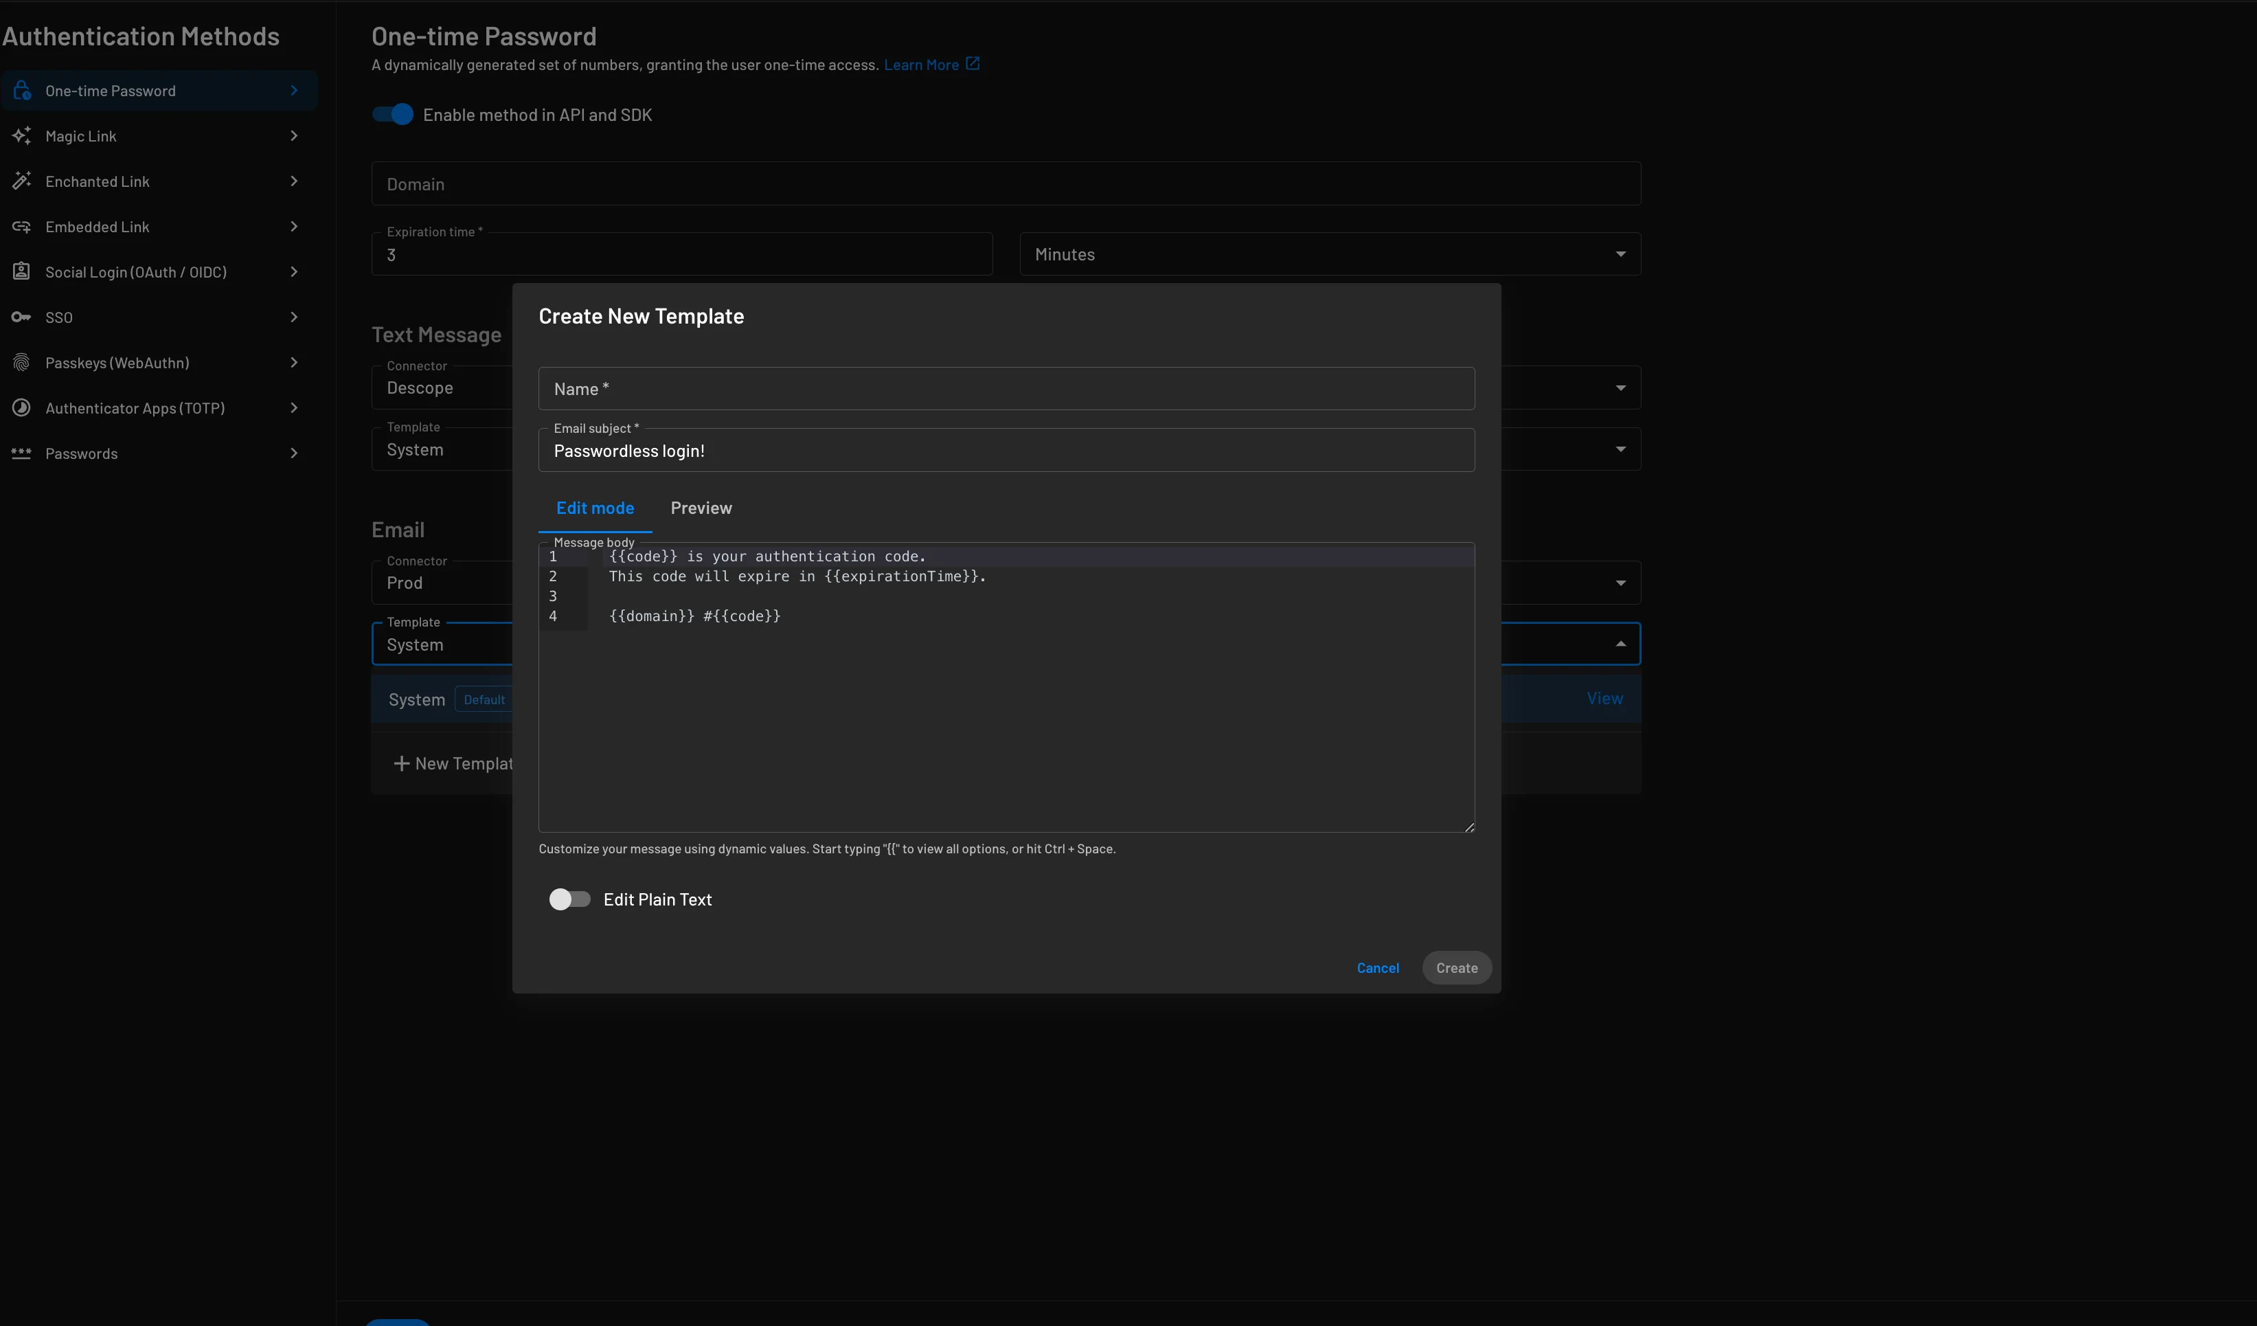Viewport: 2257px width, 1326px height.
Task: Switch to Edit mode tab in template editor
Action: tap(595, 508)
